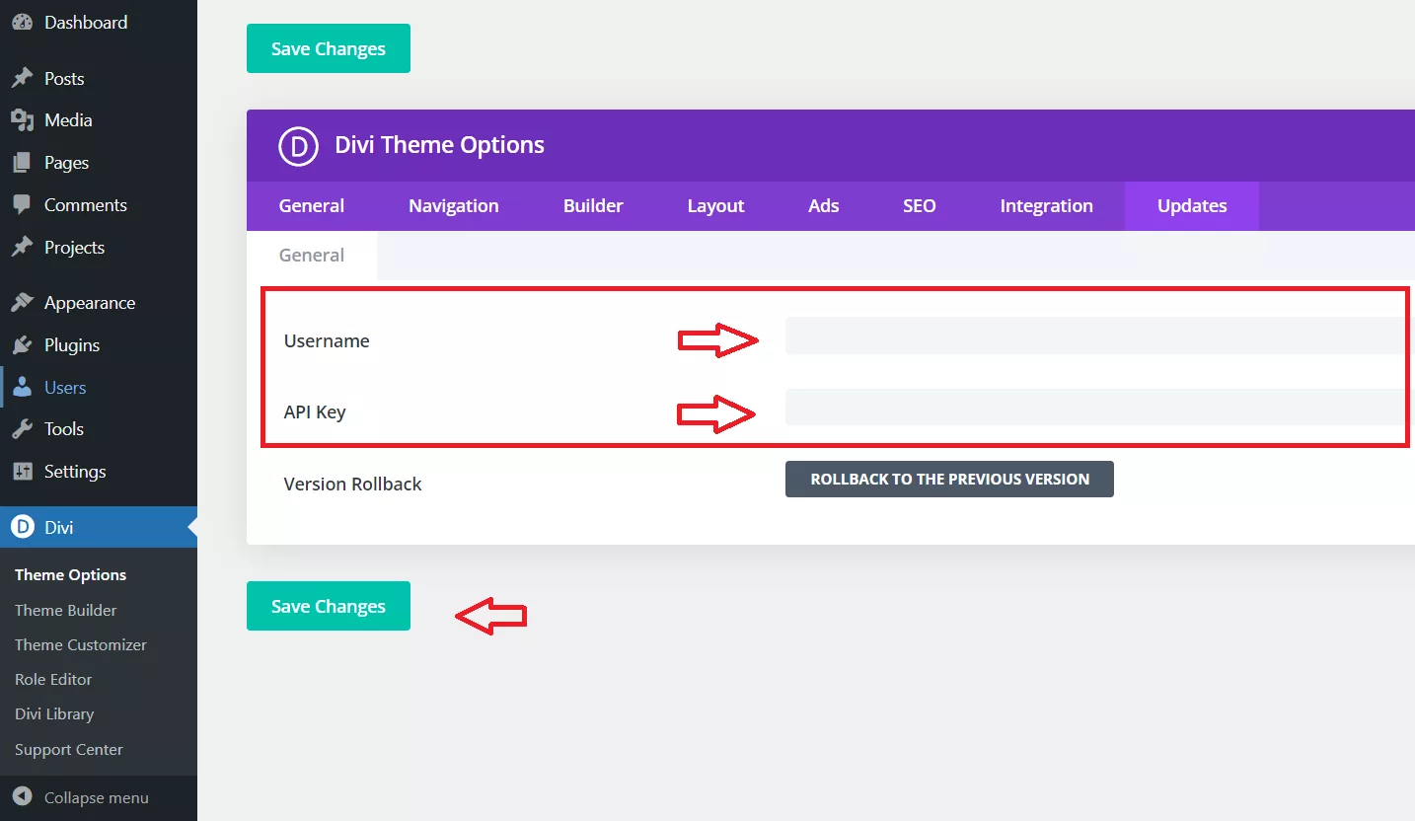Switch to the Navigation tab

pyautogui.click(x=454, y=206)
